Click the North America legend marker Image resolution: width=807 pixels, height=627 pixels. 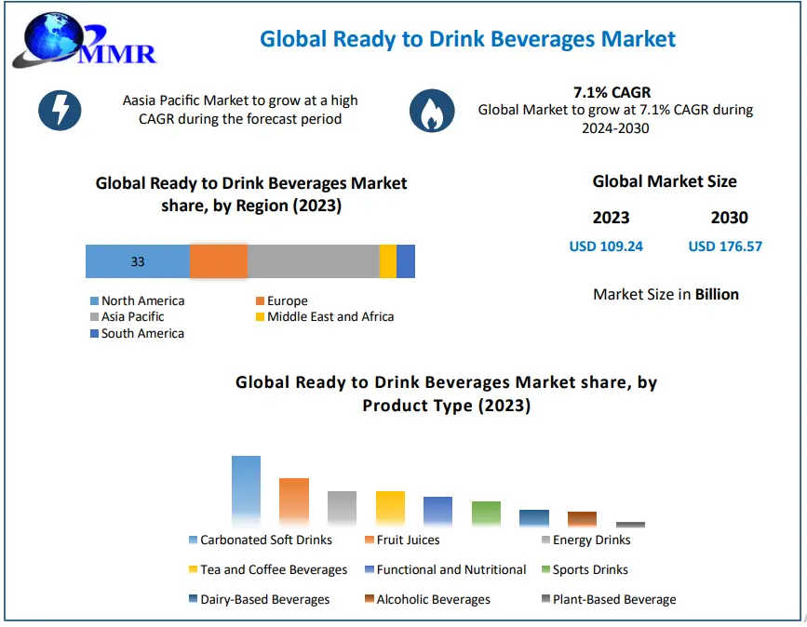pyautogui.click(x=94, y=301)
